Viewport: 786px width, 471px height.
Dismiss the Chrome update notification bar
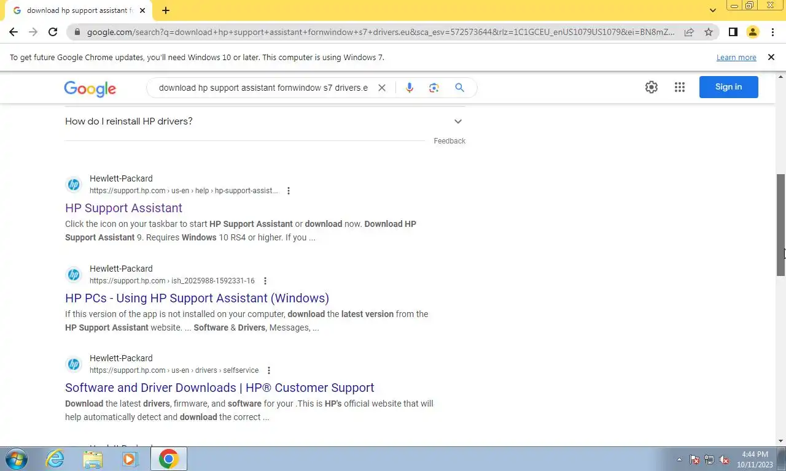[x=771, y=57]
